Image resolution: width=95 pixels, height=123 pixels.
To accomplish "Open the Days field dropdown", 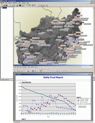I will pos(24,119).
